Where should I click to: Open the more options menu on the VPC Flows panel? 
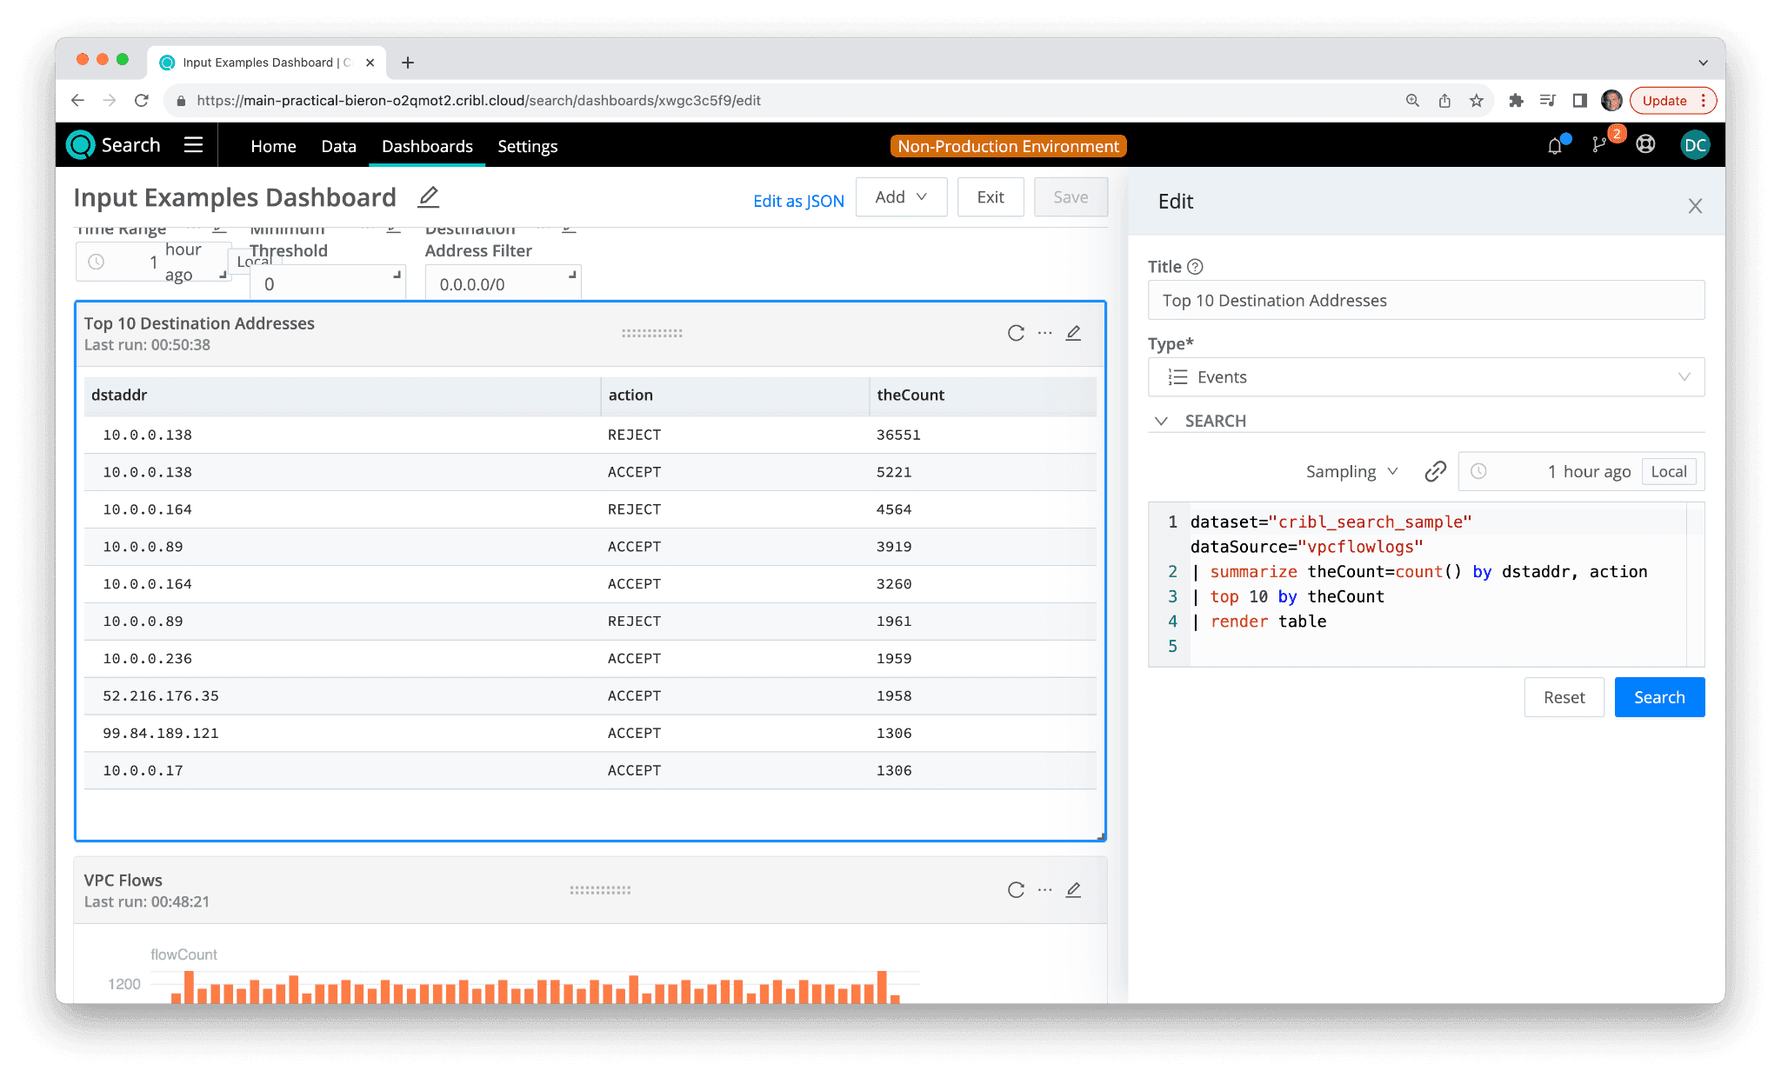click(x=1044, y=889)
